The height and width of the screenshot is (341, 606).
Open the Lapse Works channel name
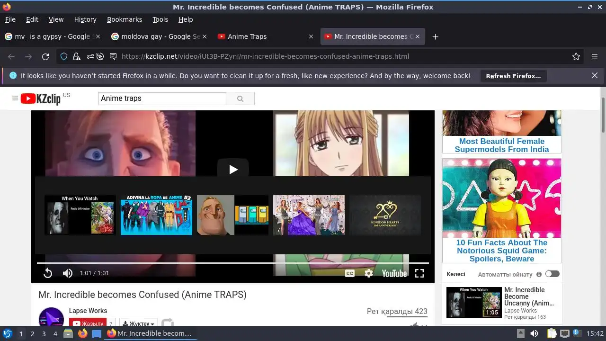tap(88, 311)
